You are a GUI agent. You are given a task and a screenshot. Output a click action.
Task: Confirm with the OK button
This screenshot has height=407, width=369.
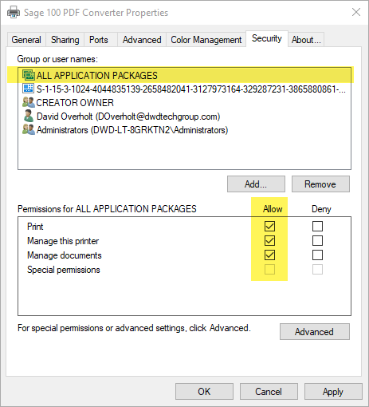click(204, 392)
